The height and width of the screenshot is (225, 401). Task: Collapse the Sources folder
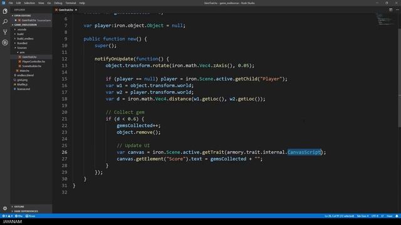[x=22, y=47]
